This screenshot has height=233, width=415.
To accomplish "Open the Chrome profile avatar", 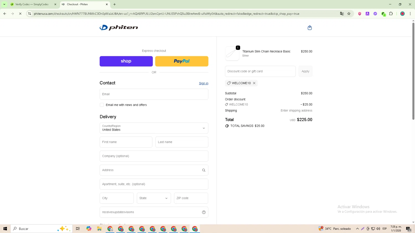I will pos(402,14).
